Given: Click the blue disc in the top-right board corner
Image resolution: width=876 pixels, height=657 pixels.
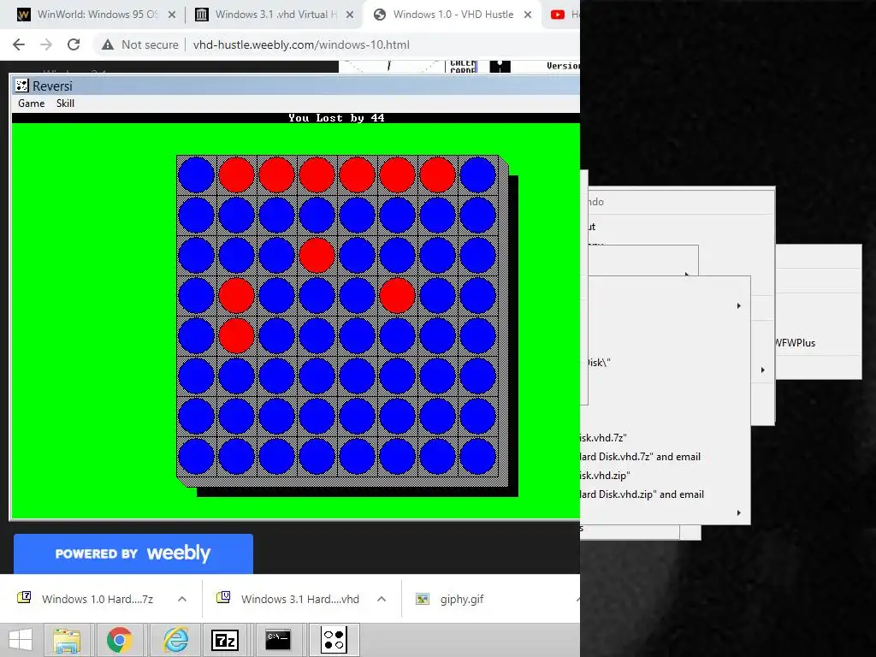Looking at the screenshot, I should pos(477,175).
